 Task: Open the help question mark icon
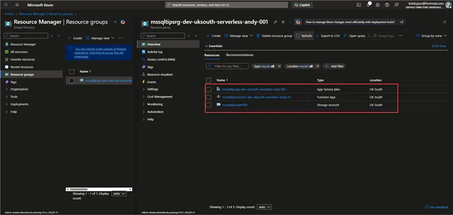pos(387,5)
